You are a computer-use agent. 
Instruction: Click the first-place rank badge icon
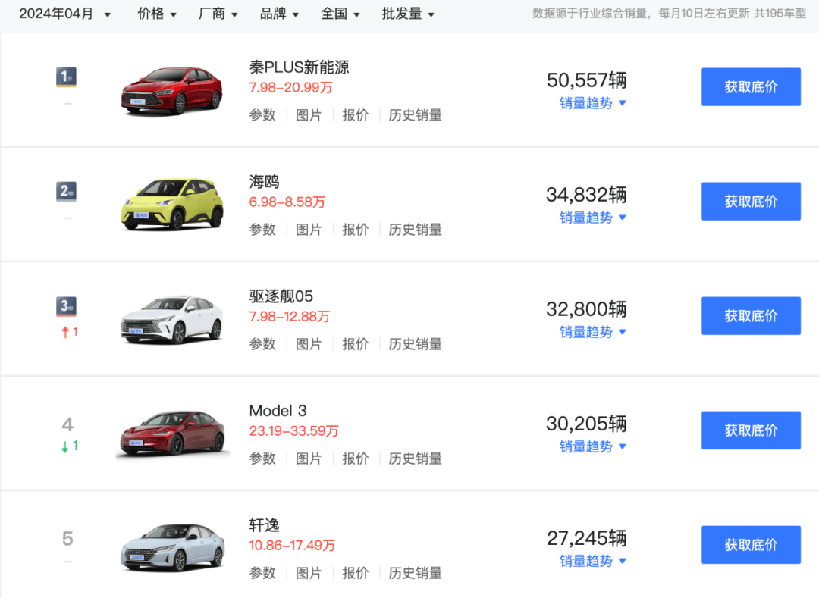point(67,77)
